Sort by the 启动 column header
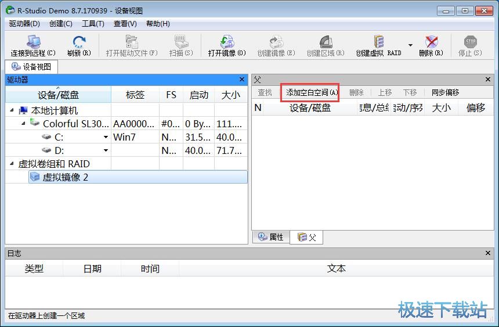Screen dimensions: 499x327 pos(199,95)
